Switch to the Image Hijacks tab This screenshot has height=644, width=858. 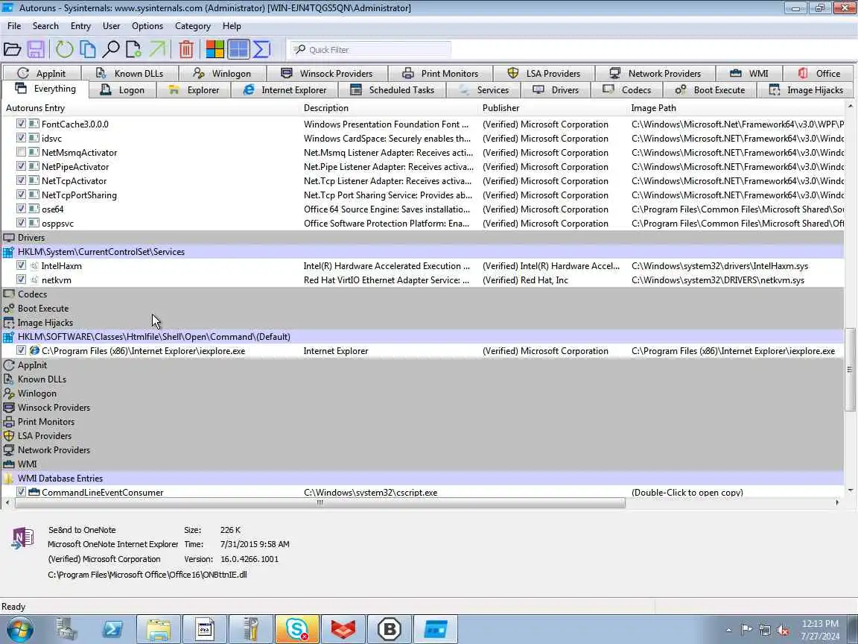tap(805, 89)
